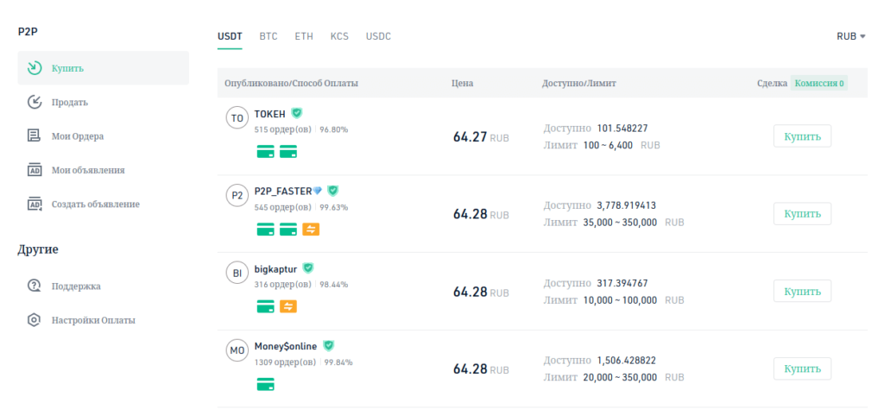Click Payment Settings (Настройки Оплаты) icon
This screenshot has width=884, height=409.
pos(34,320)
